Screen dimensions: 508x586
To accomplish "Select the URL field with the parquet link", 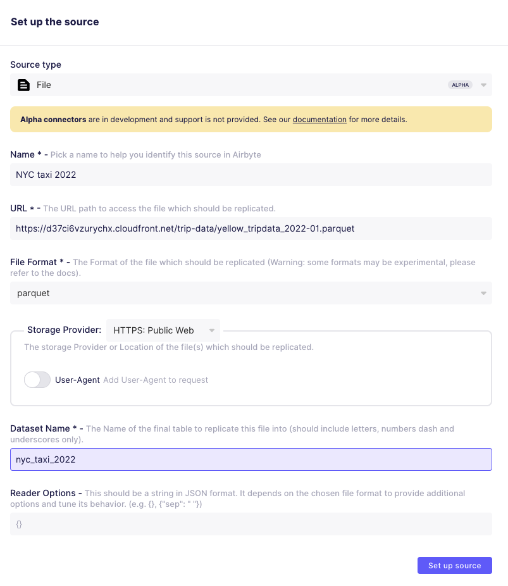I will click(x=251, y=228).
